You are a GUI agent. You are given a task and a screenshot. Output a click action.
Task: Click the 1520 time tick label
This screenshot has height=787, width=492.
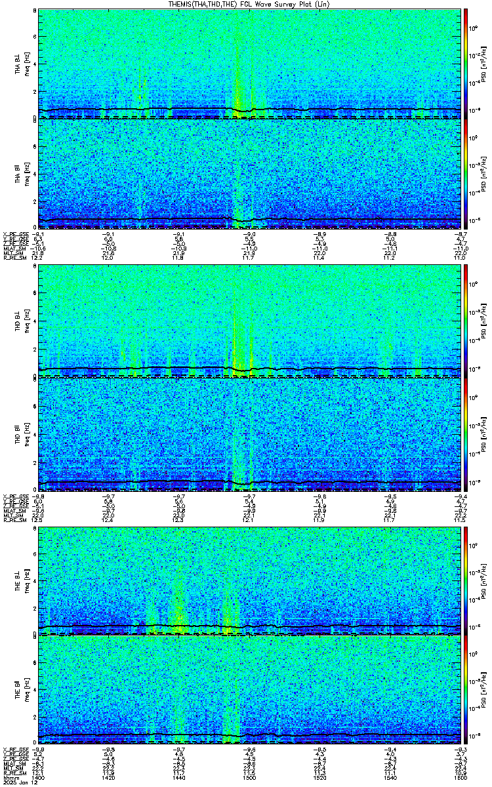tap(320, 777)
